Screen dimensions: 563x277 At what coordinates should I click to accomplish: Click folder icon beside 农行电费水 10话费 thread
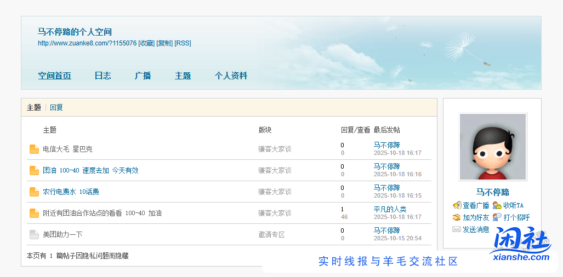[34, 192]
